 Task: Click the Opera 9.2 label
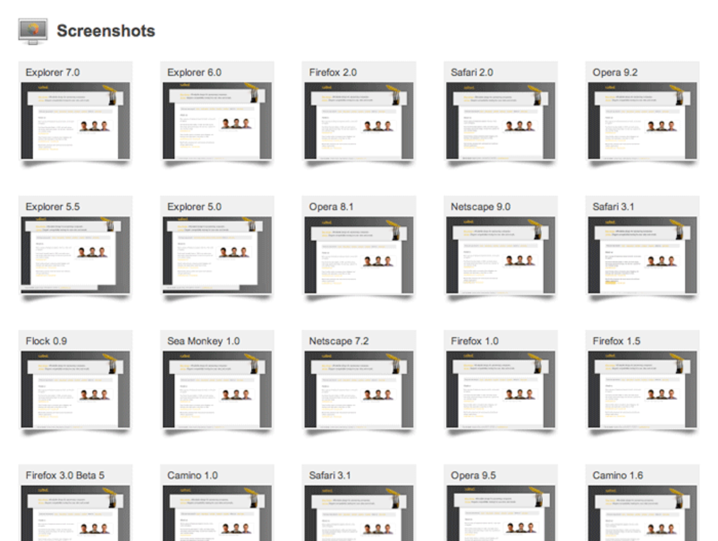(x=615, y=72)
